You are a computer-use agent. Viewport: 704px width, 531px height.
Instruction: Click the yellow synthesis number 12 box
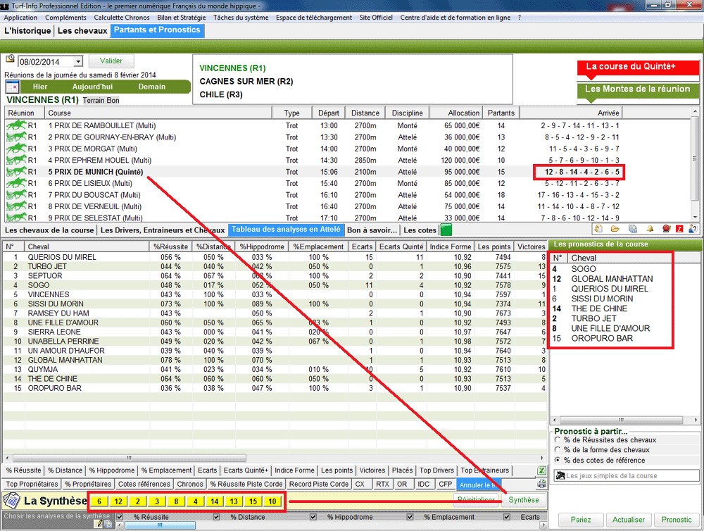[x=118, y=501]
